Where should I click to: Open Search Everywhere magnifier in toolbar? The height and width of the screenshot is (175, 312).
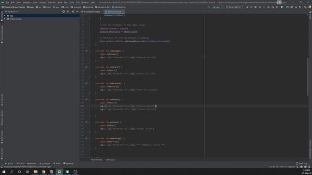coord(305,7)
